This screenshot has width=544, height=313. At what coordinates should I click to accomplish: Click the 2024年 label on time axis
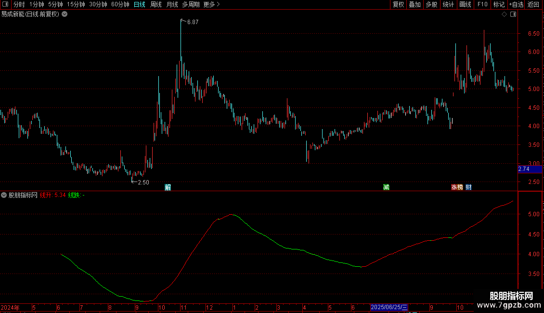tap(10, 307)
